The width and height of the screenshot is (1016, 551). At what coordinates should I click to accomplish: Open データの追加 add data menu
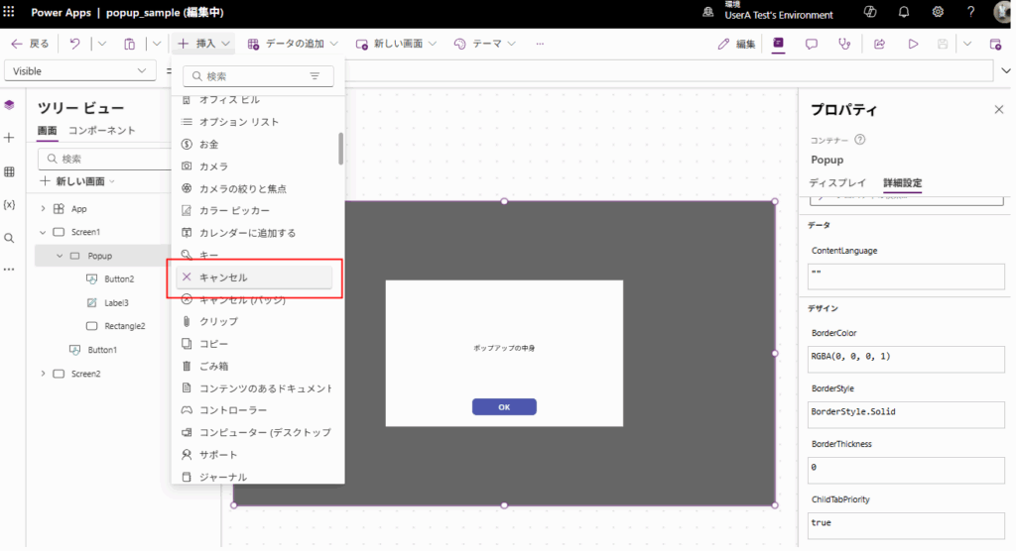coord(293,44)
